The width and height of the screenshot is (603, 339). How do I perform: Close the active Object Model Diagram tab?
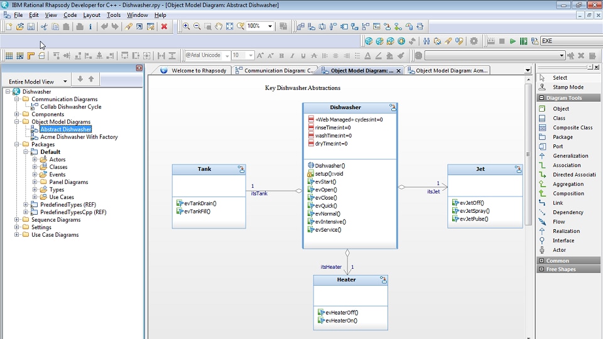[398, 71]
